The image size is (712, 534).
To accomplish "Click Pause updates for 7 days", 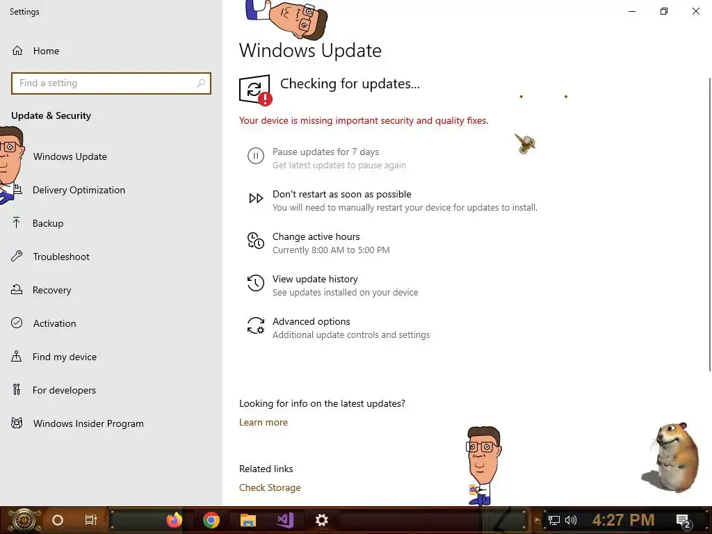I will [325, 152].
